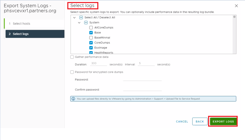
Task: Enable the AllCoreDumps log checkbox
Action: point(91,27)
